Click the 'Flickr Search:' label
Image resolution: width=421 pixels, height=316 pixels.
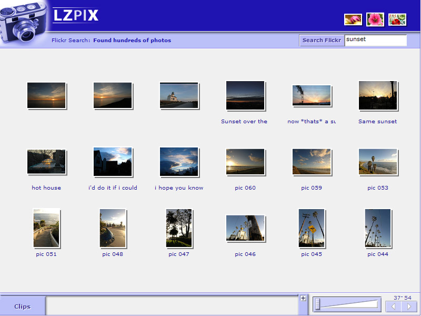[x=71, y=41]
